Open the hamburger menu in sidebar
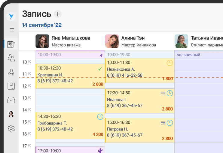Image resolution: width=223 pixels, height=153 pixels. coord(12,30)
